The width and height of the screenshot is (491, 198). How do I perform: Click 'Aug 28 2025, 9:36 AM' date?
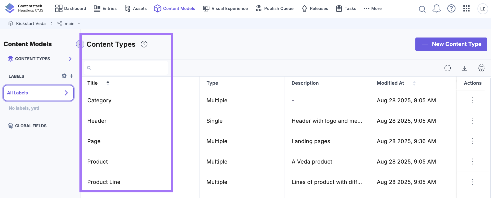tap(406, 141)
